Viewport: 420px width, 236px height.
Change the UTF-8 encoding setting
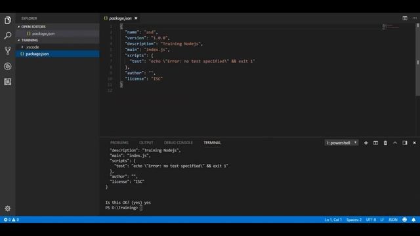pos(371,220)
